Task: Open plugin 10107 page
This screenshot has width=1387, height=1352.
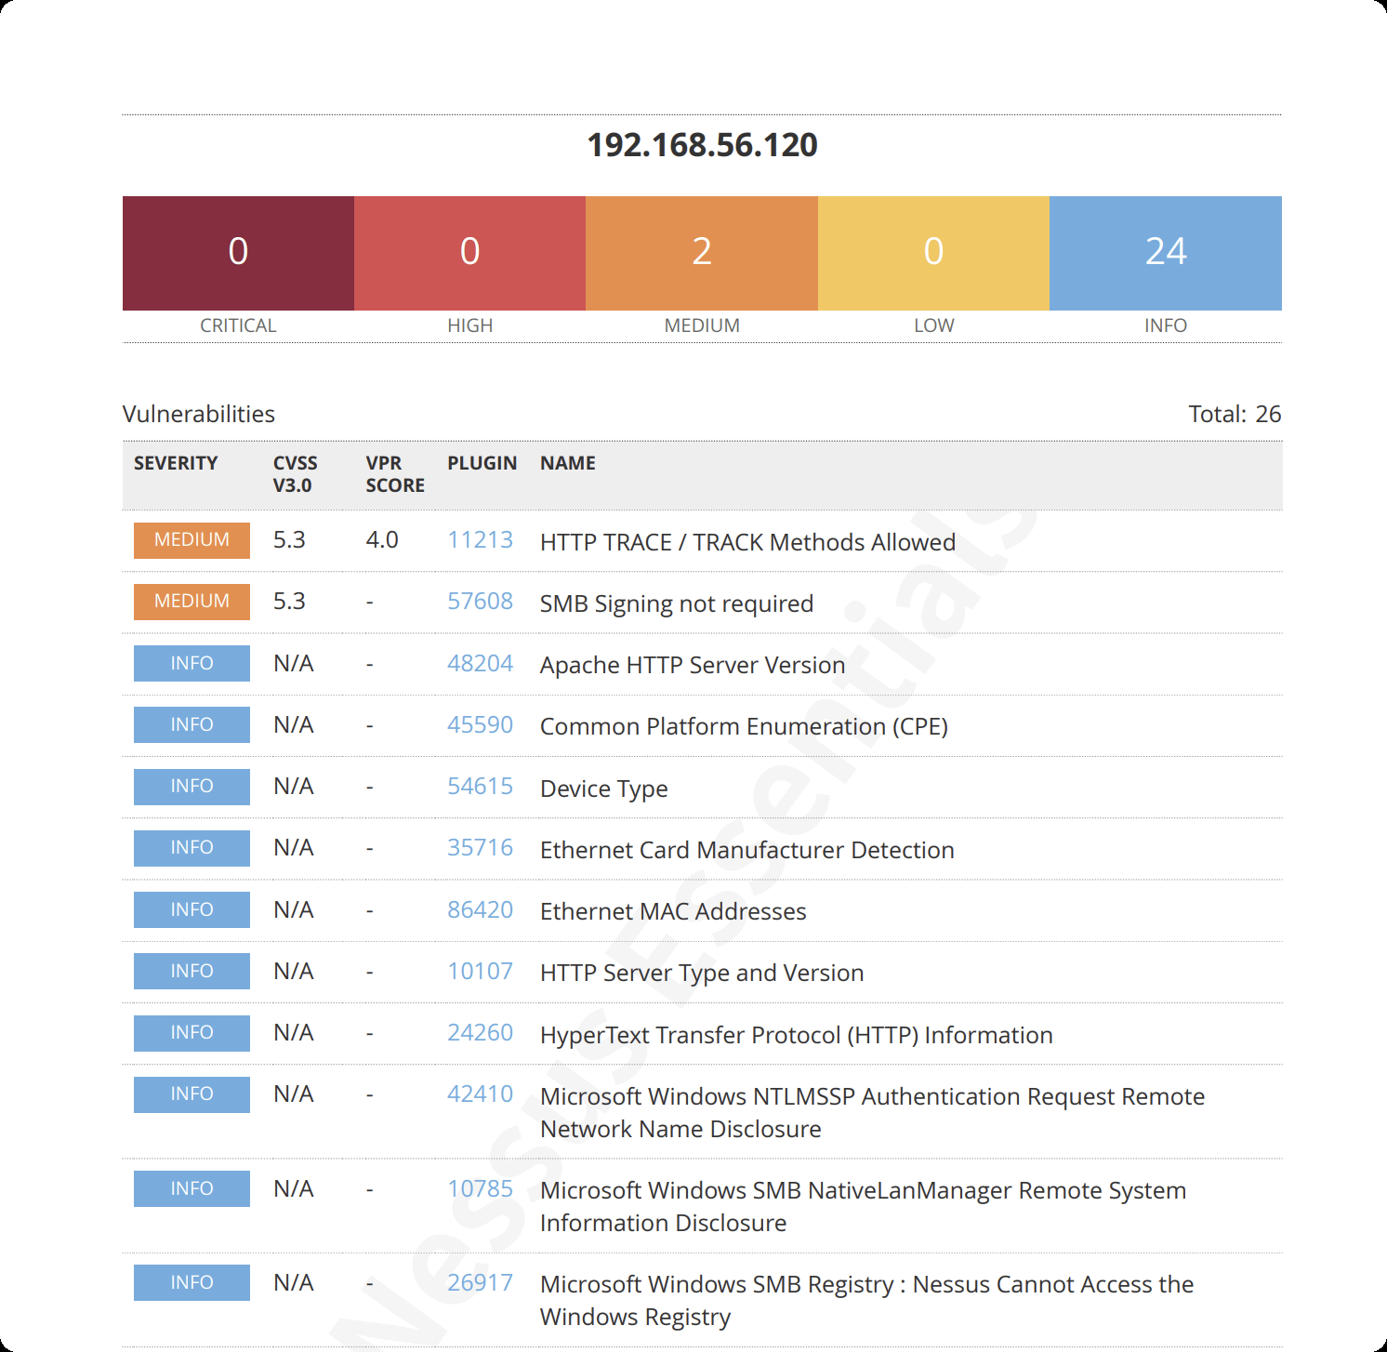Action: [x=480, y=971]
